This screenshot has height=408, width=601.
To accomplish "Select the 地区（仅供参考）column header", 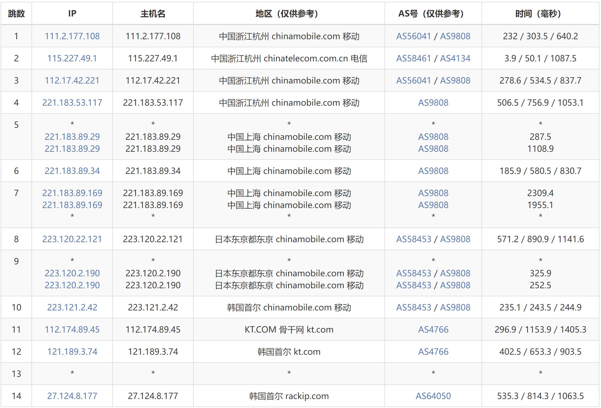I will [x=289, y=13].
